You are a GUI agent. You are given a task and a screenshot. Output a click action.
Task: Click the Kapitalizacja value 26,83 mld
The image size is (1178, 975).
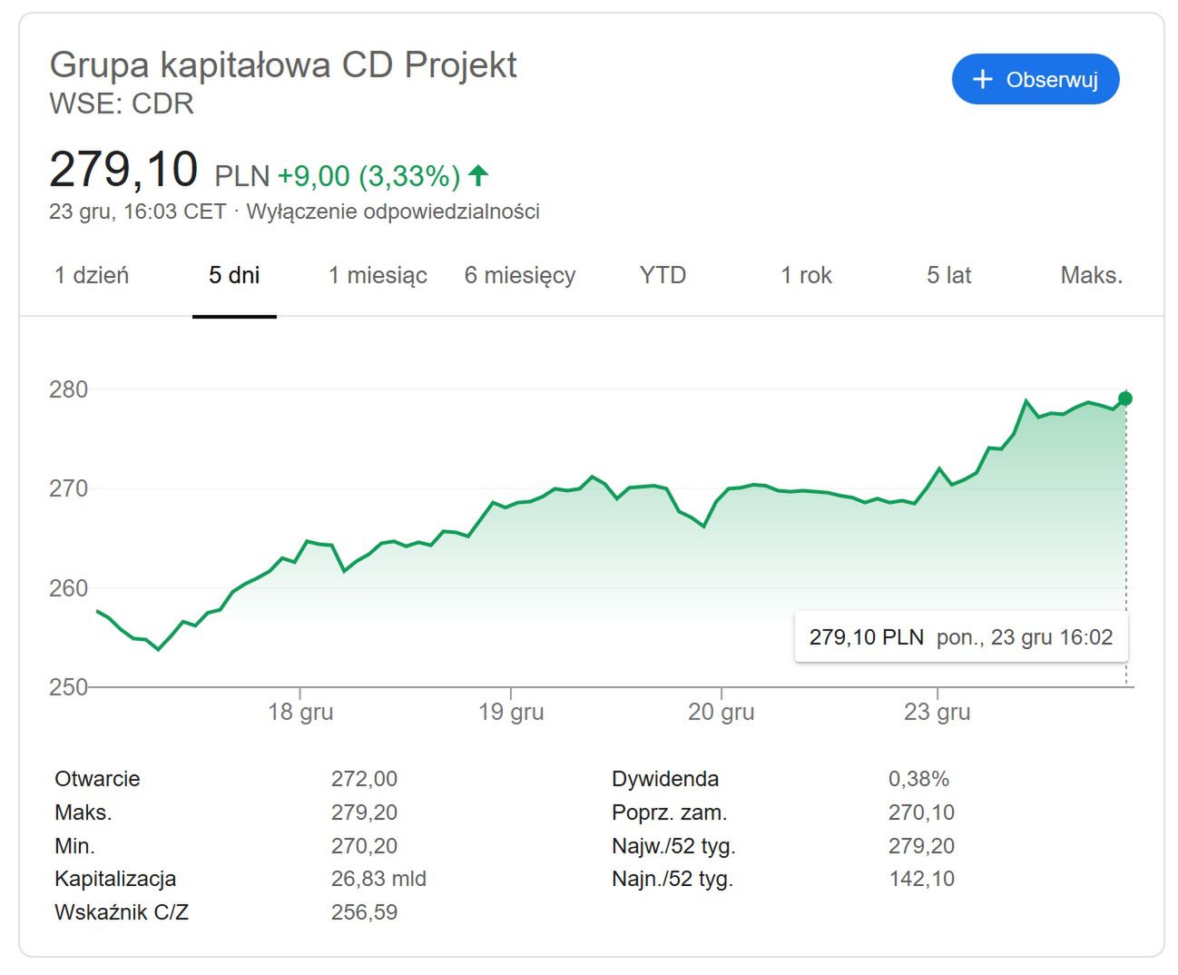pos(378,879)
